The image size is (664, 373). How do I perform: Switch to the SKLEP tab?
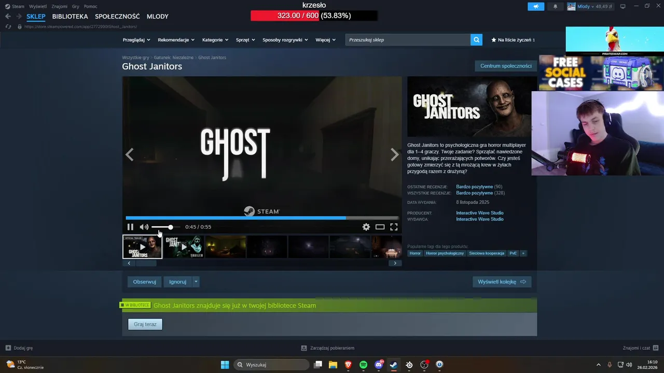tap(36, 17)
